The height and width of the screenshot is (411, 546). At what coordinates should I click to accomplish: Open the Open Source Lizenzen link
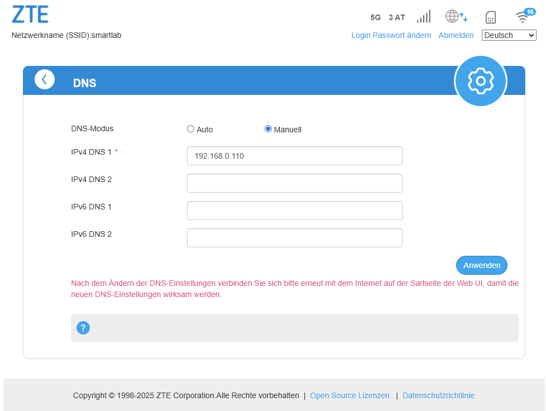[x=349, y=395]
